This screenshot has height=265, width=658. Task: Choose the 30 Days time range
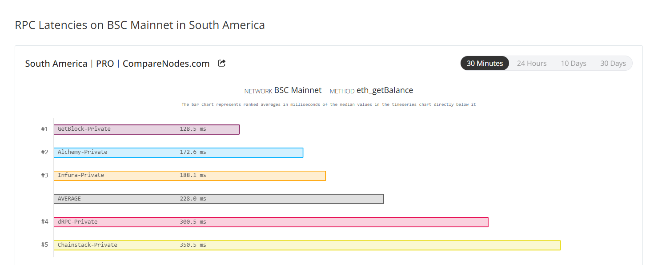(613, 63)
